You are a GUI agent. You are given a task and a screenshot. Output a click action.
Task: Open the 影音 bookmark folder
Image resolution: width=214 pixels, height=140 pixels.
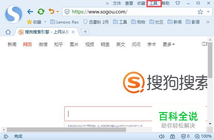[x=193, y=22]
